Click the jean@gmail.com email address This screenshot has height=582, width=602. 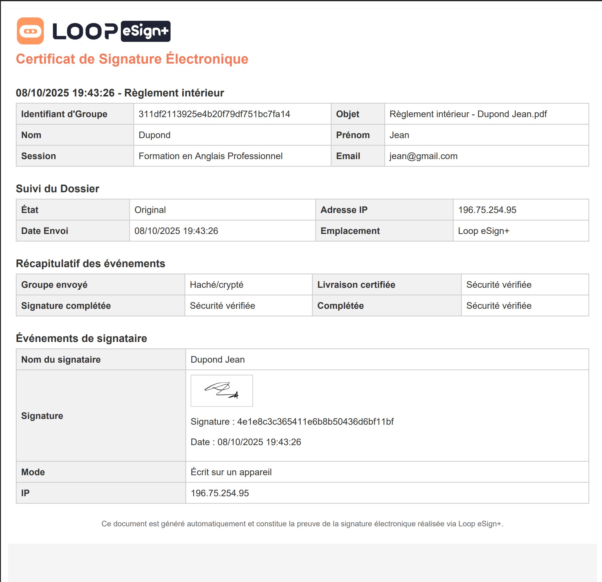click(423, 156)
